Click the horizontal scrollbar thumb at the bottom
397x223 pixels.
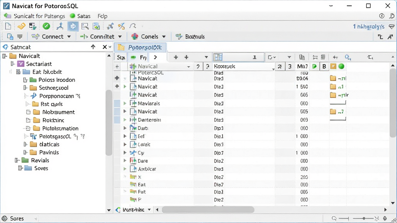coord(208,209)
